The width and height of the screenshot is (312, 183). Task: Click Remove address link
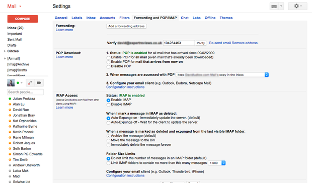[x=245, y=43]
